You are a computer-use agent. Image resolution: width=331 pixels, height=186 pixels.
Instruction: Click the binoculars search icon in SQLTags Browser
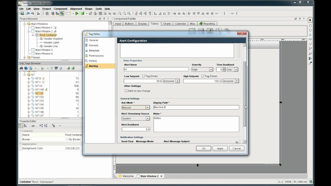21,68
